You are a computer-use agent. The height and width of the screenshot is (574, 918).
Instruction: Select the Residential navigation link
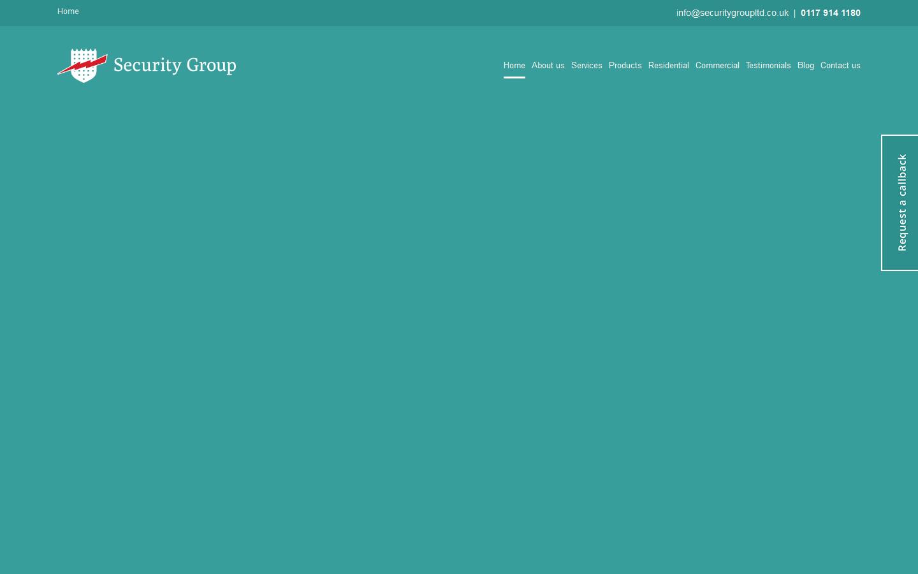pyautogui.click(x=668, y=65)
